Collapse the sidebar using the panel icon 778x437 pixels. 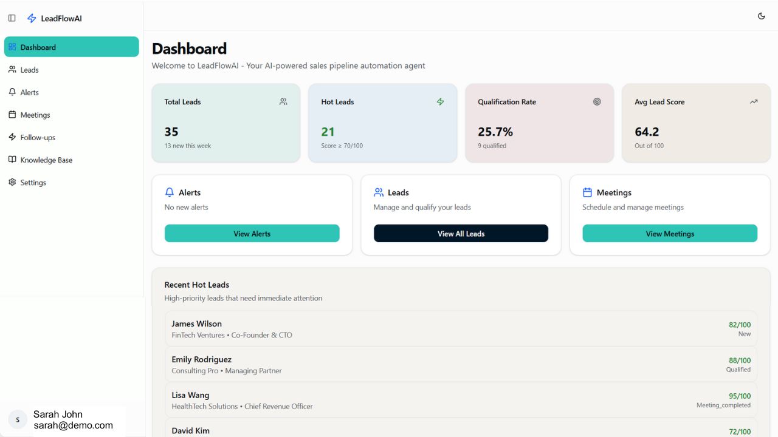[11, 18]
